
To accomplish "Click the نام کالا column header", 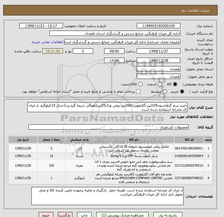I will pyautogui.click(x=134, y=140).
